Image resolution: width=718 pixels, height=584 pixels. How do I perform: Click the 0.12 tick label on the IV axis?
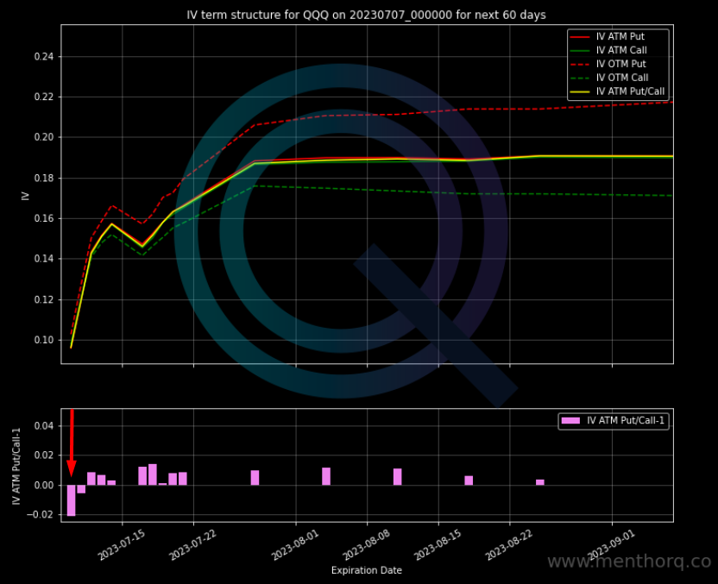pyautogui.click(x=44, y=300)
